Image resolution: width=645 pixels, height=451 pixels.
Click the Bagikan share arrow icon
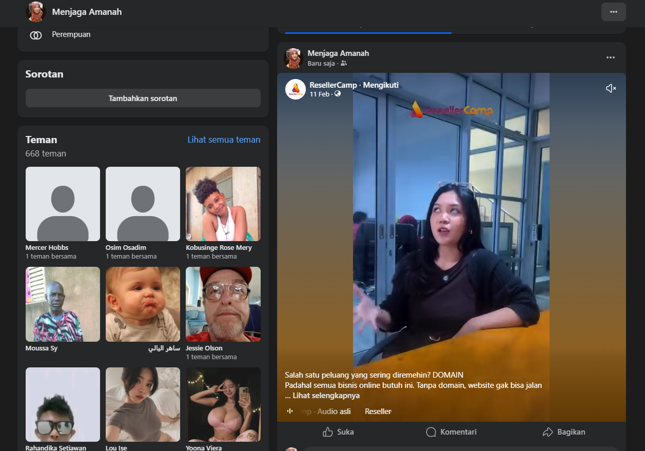pos(548,432)
